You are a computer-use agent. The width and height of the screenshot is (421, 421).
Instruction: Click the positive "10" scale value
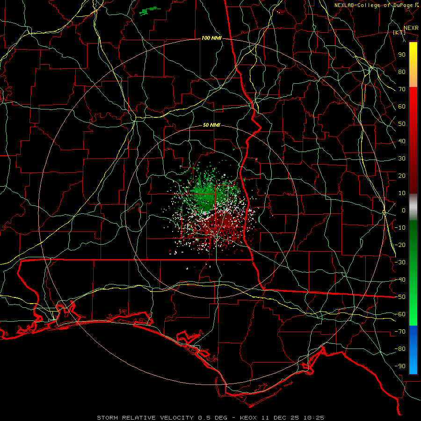402,193
